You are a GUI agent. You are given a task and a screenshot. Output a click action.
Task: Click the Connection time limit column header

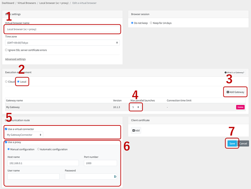click(179, 100)
